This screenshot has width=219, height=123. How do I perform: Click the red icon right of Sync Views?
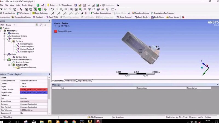click(x=183, y=17)
